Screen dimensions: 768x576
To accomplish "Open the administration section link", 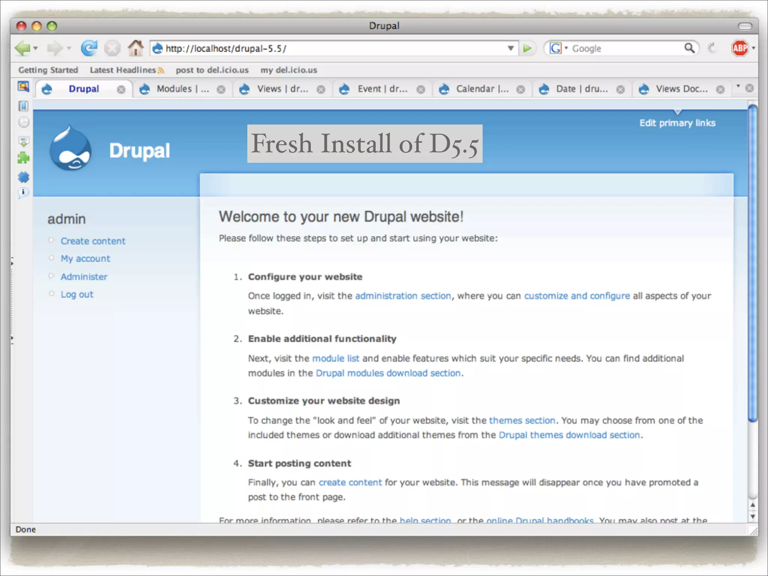I will click(403, 296).
